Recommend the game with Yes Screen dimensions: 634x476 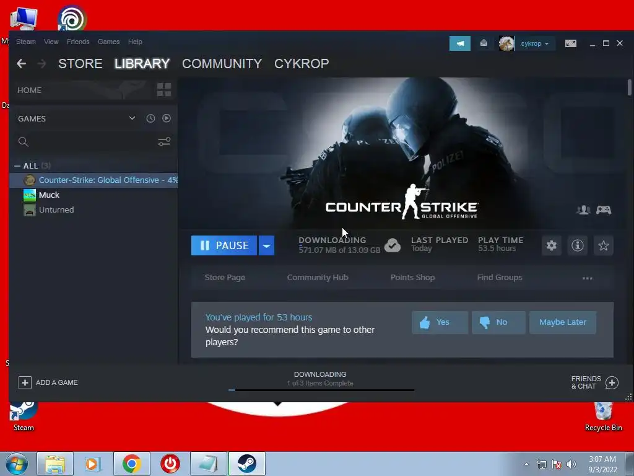(440, 322)
